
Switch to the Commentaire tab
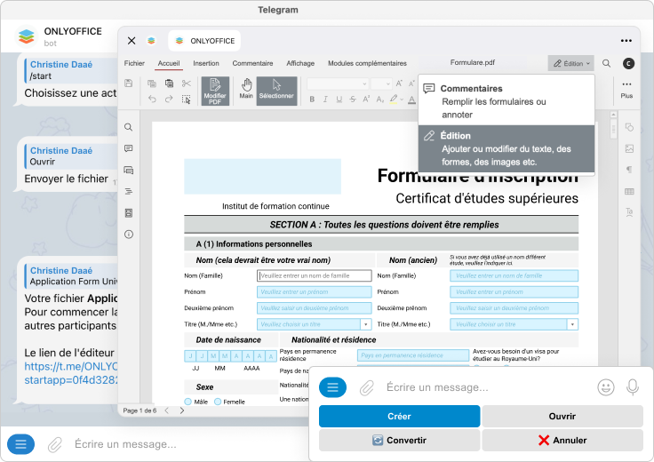click(252, 63)
